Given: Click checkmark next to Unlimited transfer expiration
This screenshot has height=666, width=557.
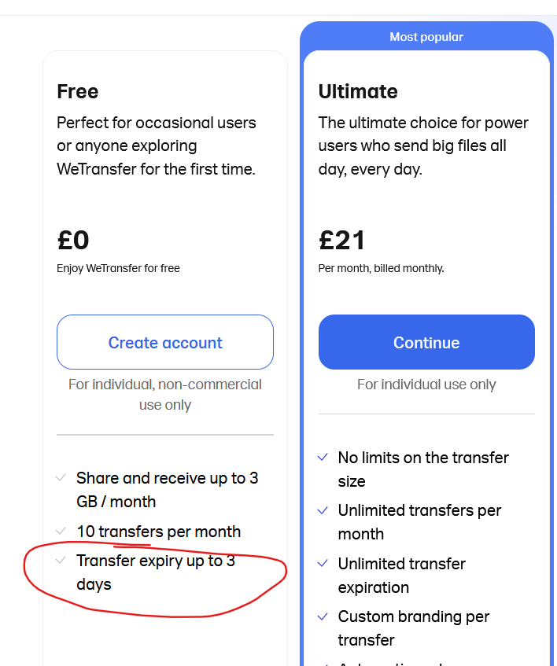Looking at the screenshot, I should [323, 564].
